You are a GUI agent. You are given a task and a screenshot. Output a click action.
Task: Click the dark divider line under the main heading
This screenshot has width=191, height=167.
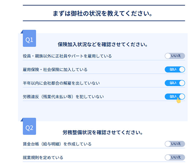coord(104,21)
